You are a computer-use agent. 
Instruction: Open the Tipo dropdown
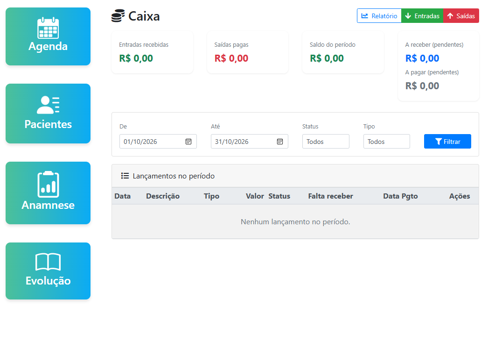coord(387,142)
